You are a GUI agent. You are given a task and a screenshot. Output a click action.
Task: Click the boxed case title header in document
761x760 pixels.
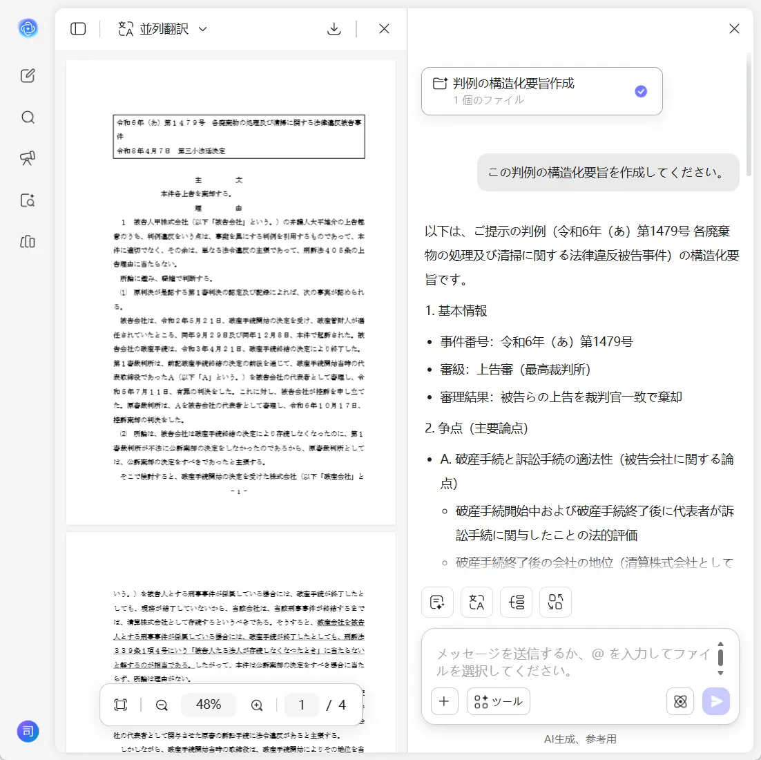click(x=239, y=137)
